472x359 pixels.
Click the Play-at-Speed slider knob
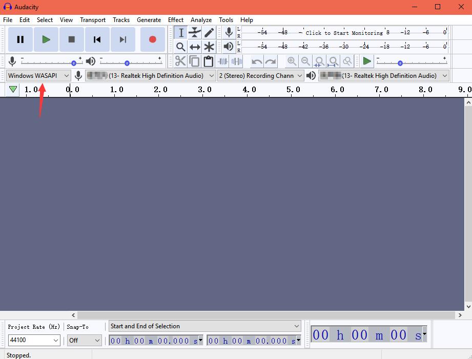[x=400, y=63]
